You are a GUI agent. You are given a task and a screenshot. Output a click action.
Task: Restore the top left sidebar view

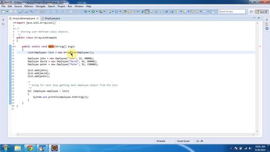pyautogui.click(x=3, y=20)
